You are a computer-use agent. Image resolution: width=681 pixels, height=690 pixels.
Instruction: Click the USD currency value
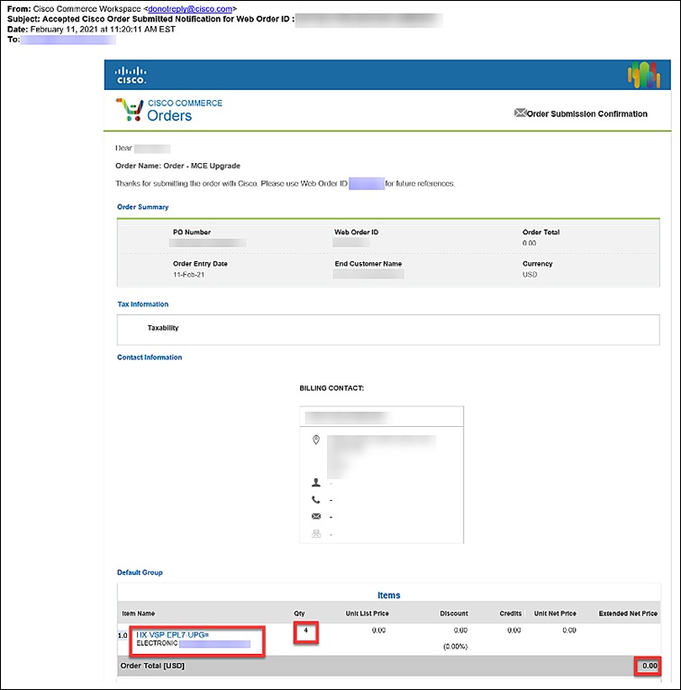530,275
